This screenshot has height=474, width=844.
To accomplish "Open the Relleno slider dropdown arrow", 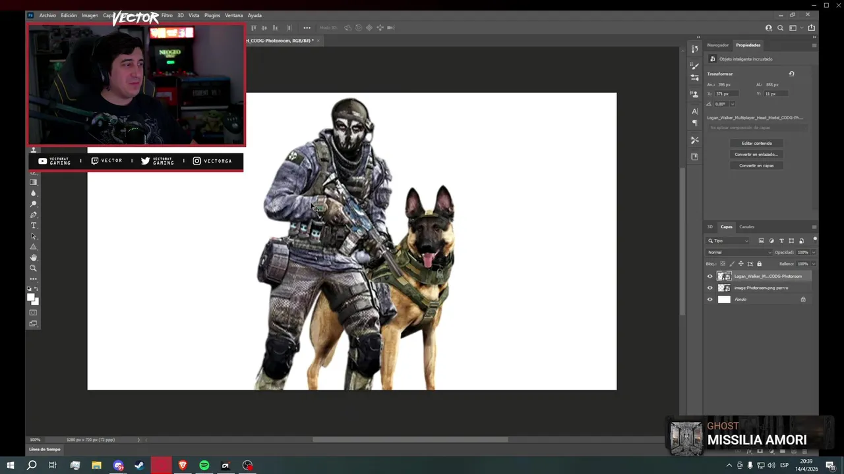I will pyautogui.click(x=813, y=264).
